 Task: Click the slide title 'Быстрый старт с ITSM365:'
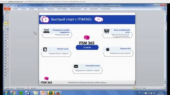click(x=71, y=19)
